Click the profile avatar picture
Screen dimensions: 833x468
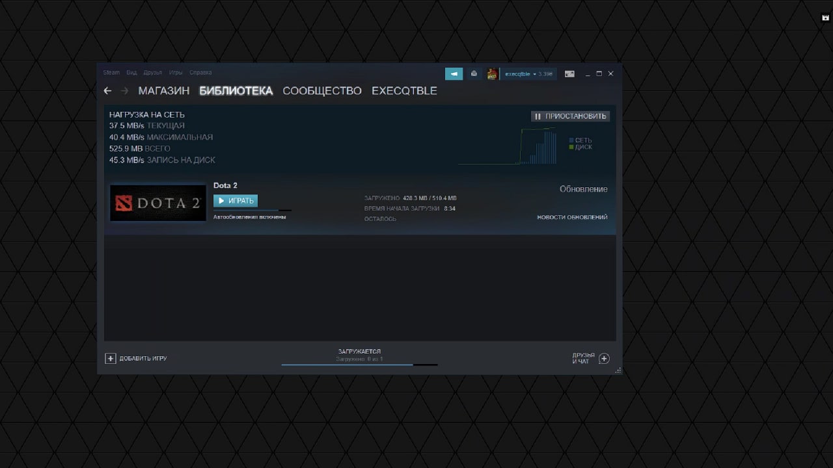493,73
